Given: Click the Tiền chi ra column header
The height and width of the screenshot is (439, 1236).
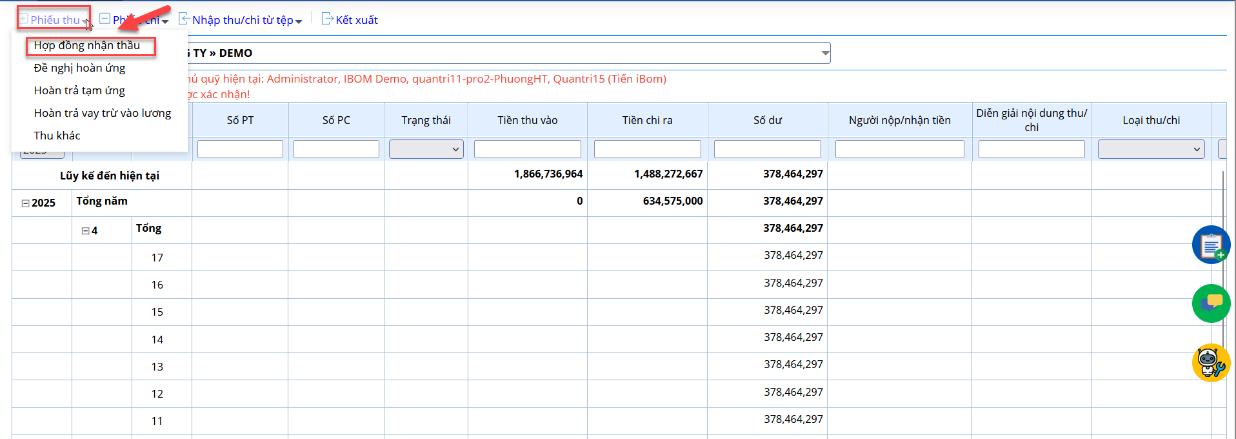Looking at the screenshot, I should pos(648,120).
